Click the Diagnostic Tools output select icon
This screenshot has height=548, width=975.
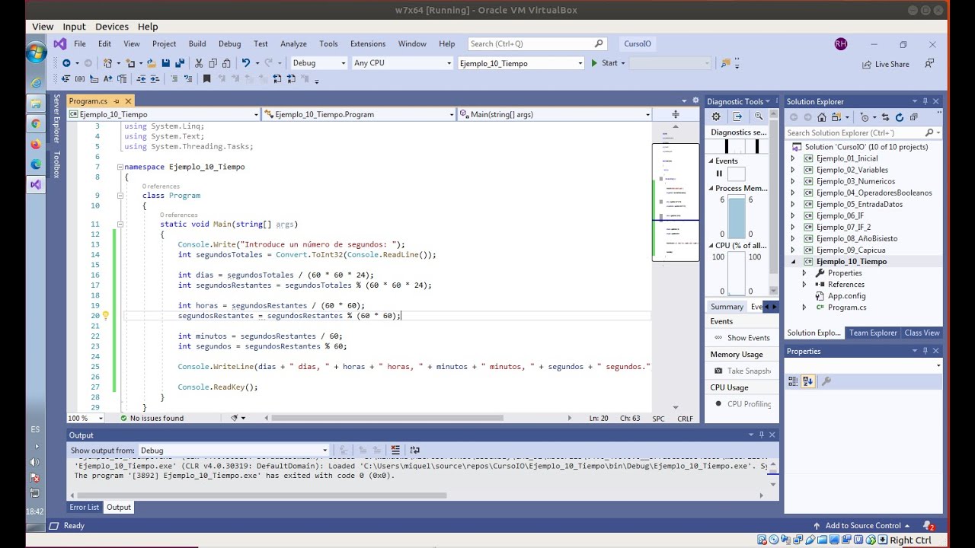pos(737,116)
